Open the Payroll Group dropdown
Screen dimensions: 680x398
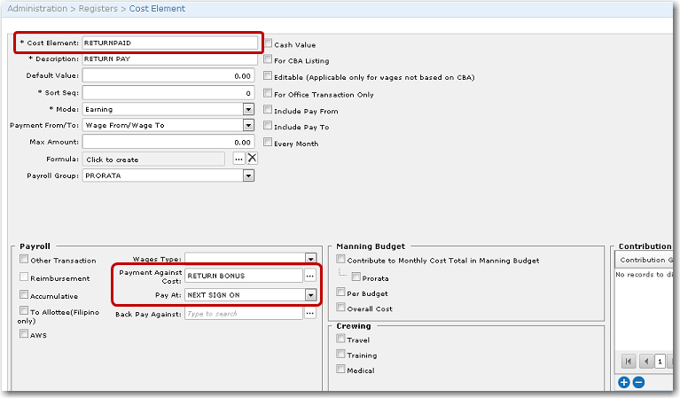click(x=248, y=176)
